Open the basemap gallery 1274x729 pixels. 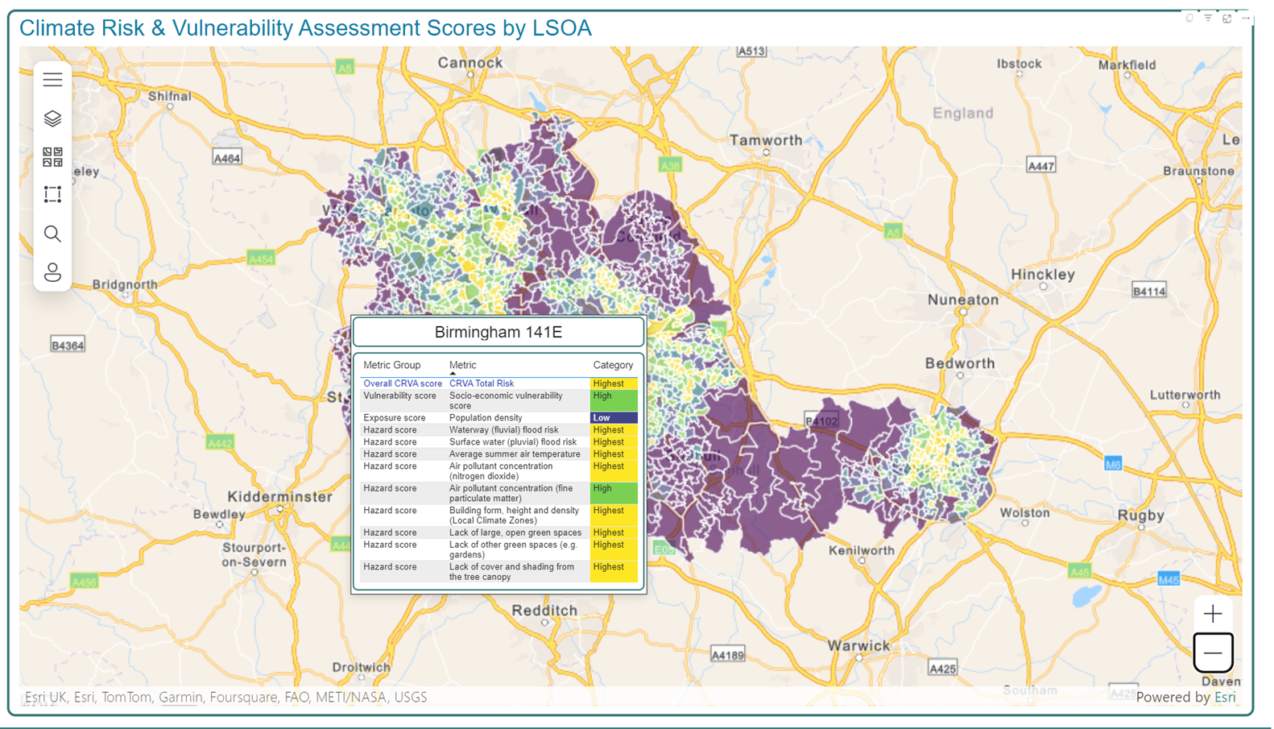[x=52, y=156]
